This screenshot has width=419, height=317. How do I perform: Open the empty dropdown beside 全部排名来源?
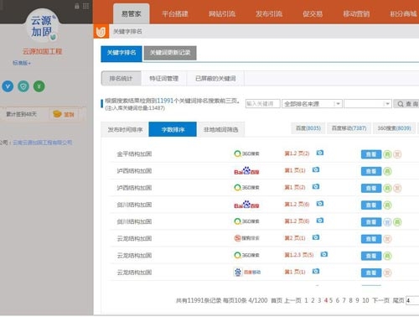(x=368, y=104)
